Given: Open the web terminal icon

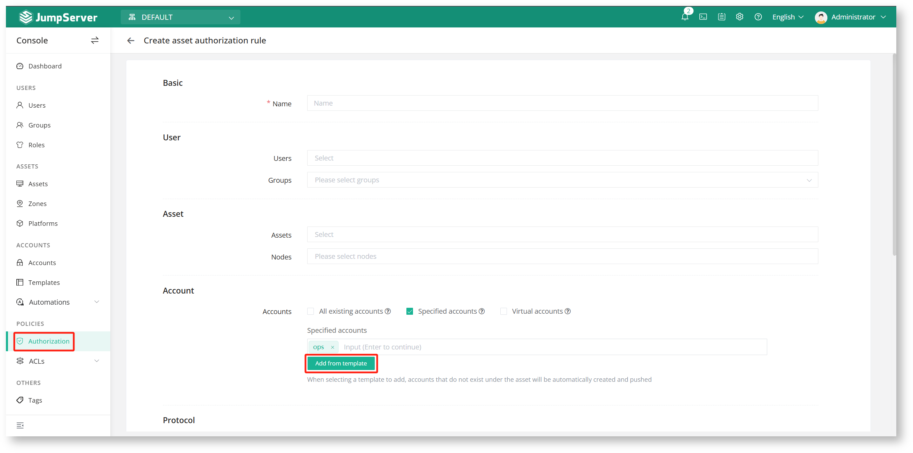Looking at the screenshot, I should pos(703,17).
